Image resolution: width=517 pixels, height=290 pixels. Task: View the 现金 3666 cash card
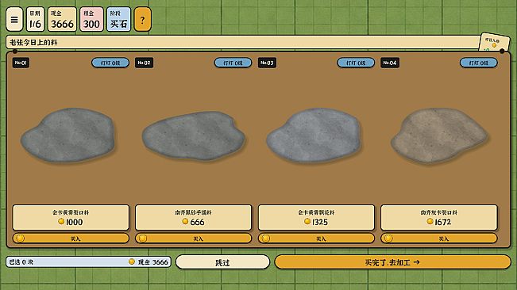(x=62, y=19)
